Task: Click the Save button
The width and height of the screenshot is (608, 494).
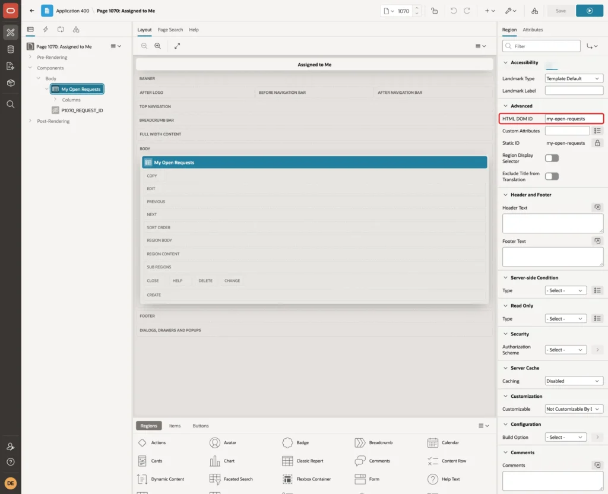Action: 560,11
